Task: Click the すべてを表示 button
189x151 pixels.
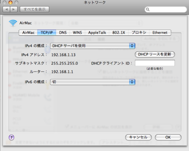Action: [34, 9]
